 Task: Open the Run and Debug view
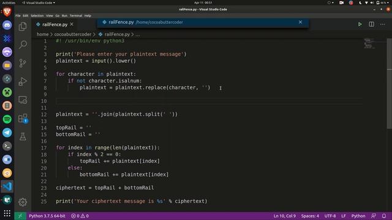click(x=23, y=81)
